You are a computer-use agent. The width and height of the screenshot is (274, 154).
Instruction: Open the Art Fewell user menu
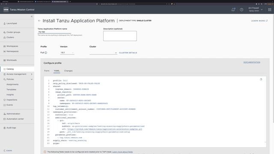pos(255,9)
